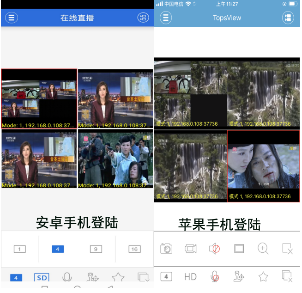Select the 16-window split layout
The width and height of the screenshot is (302, 293).
(x=134, y=249)
